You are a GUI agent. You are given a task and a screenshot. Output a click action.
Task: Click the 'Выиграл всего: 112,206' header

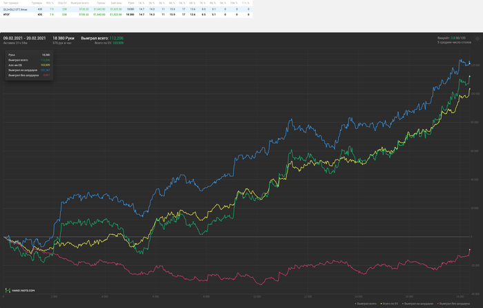click(x=102, y=38)
